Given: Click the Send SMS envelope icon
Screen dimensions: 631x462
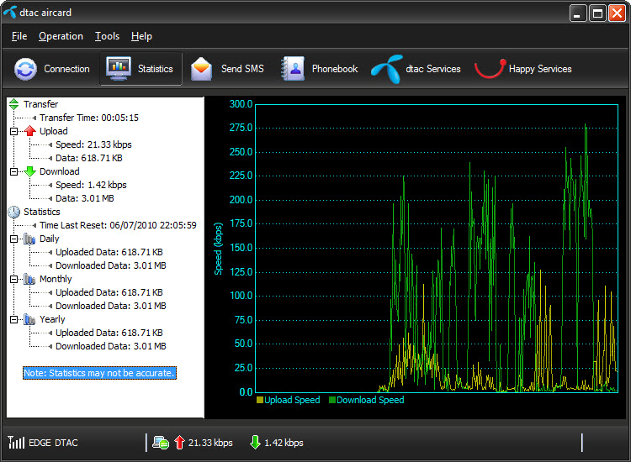Looking at the screenshot, I should point(201,69).
